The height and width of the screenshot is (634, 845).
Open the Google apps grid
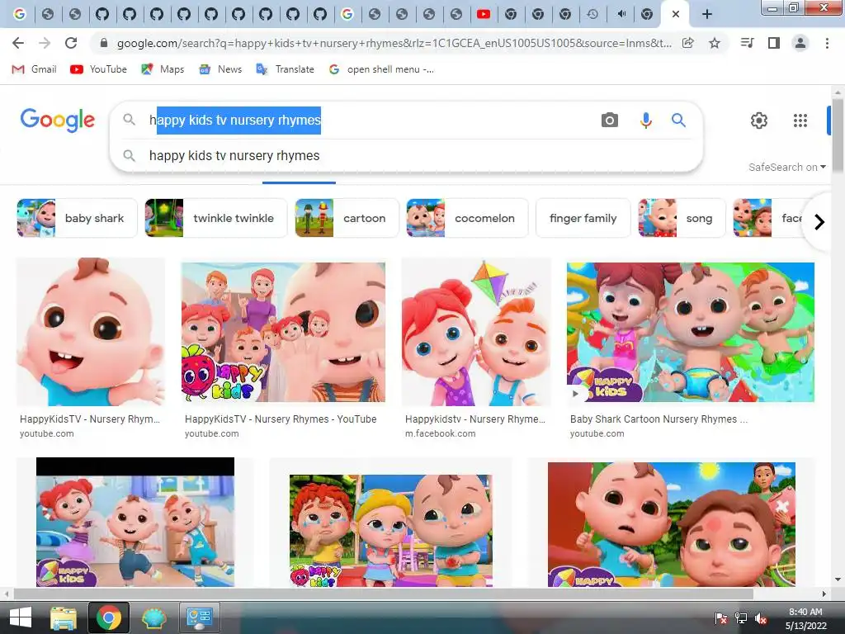pyautogui.click(x=800, y=121)
